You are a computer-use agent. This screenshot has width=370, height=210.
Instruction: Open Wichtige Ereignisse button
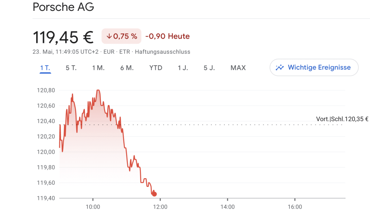coord(314,67)
